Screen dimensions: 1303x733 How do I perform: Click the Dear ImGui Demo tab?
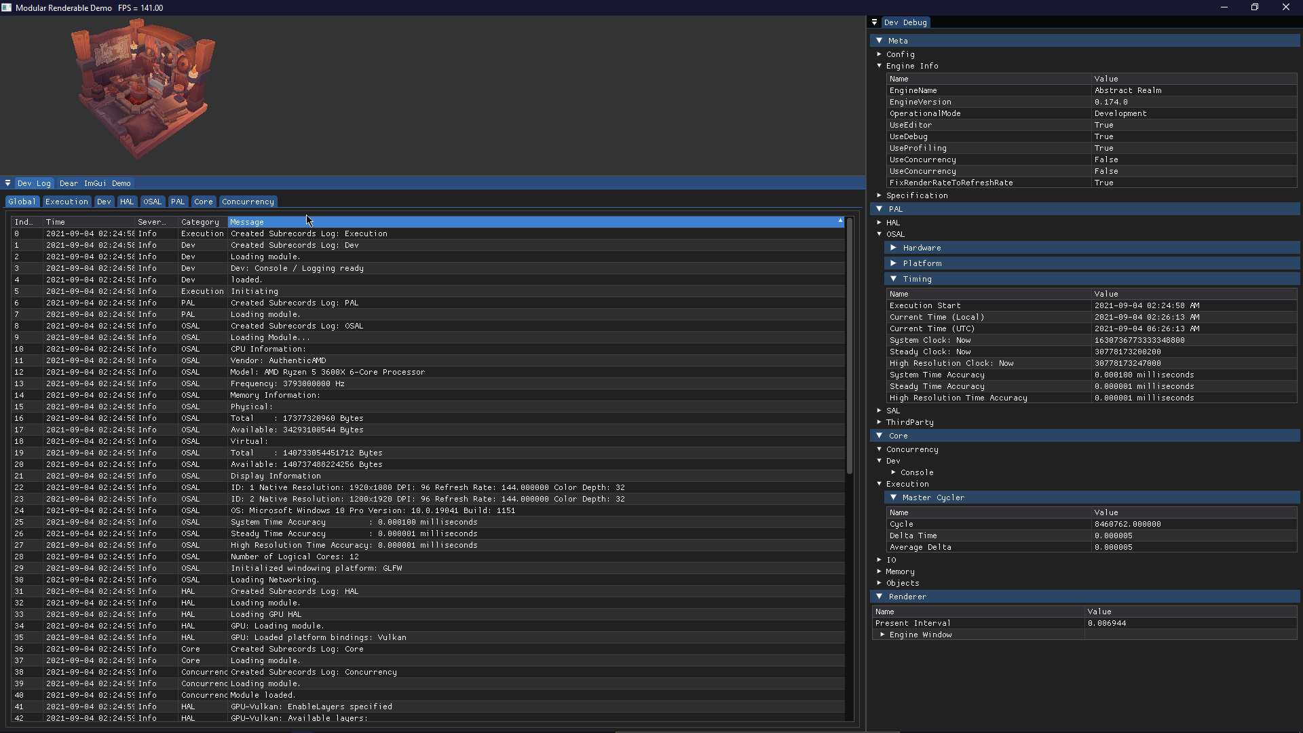coord(94,183)
